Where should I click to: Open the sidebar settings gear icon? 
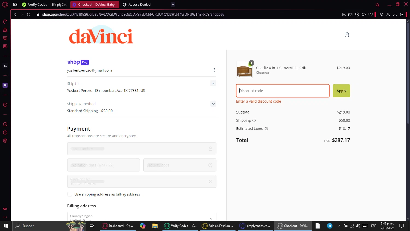pos(5,141)
